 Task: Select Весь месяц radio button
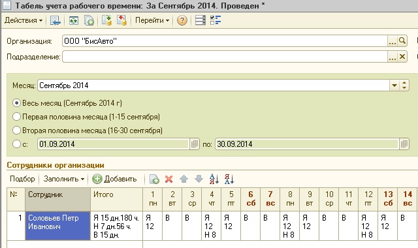tap(16, 103)
